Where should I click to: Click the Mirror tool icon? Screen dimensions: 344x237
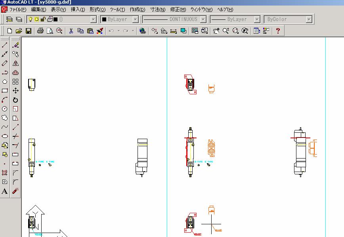point(15,63)
